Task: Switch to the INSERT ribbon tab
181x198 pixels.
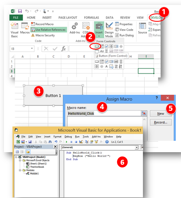Action: pos(47,17)
